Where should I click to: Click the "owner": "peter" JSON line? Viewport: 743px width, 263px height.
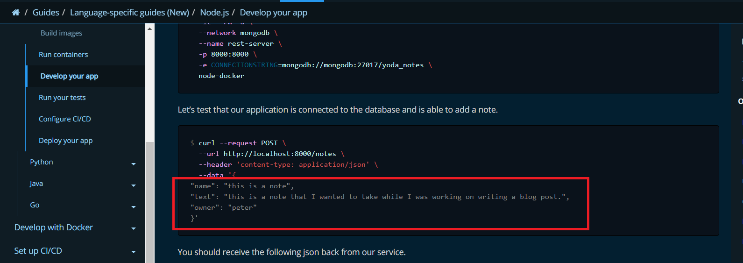coord(224,207)
